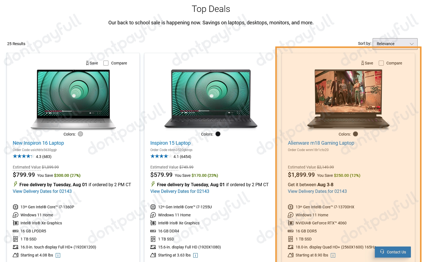View Delivery Dates for Inspiron 15 Laptop
The height and width of the screenshot is (262, 422).
[x=180, y=191]
